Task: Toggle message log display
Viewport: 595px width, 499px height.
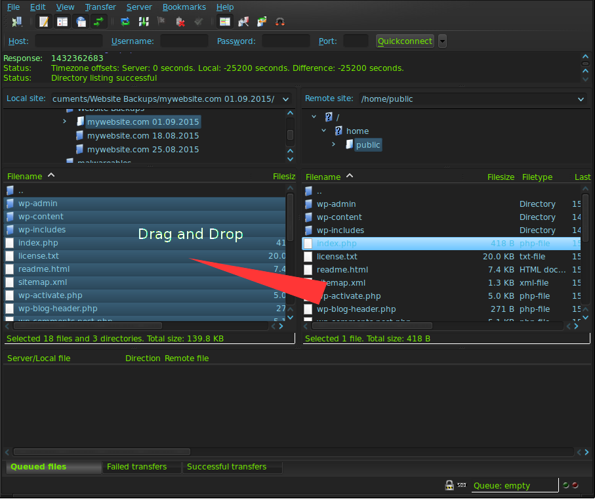Action: click(44, 22)
